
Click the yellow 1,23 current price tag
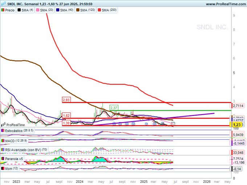pyautogui.click(x=237, y=125)
